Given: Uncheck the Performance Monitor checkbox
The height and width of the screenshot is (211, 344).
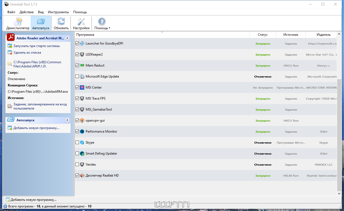Looking at the screenshot, I should click(77, 131).
